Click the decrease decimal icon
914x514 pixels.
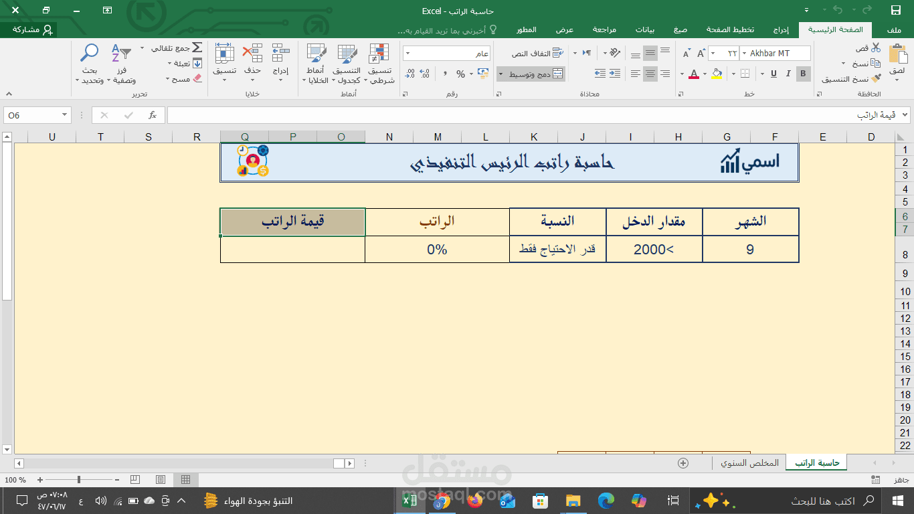[410, 74]
